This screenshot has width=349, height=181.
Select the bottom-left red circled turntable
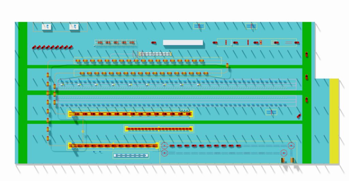[164, 153]
